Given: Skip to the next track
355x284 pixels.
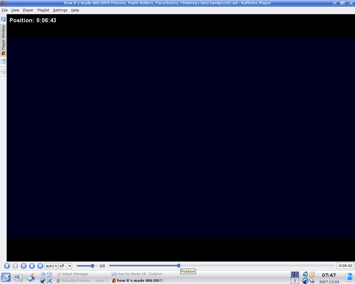Looking at the screenshot, I should coord(40,266).
